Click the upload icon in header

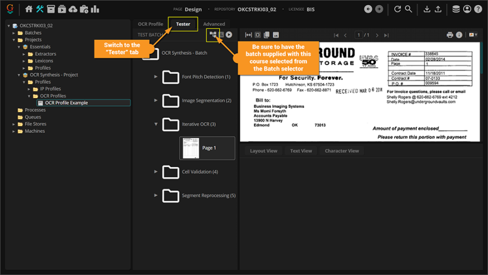pyautogui.click(x=438, y=9)
